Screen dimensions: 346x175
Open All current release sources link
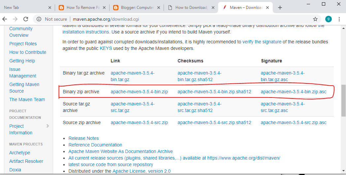(174, 158)
